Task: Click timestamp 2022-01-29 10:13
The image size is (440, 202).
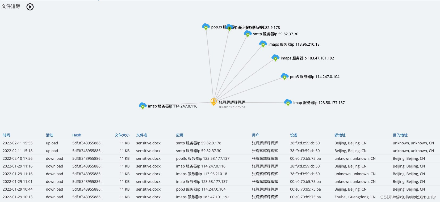Action: click(x=18, y=197)
